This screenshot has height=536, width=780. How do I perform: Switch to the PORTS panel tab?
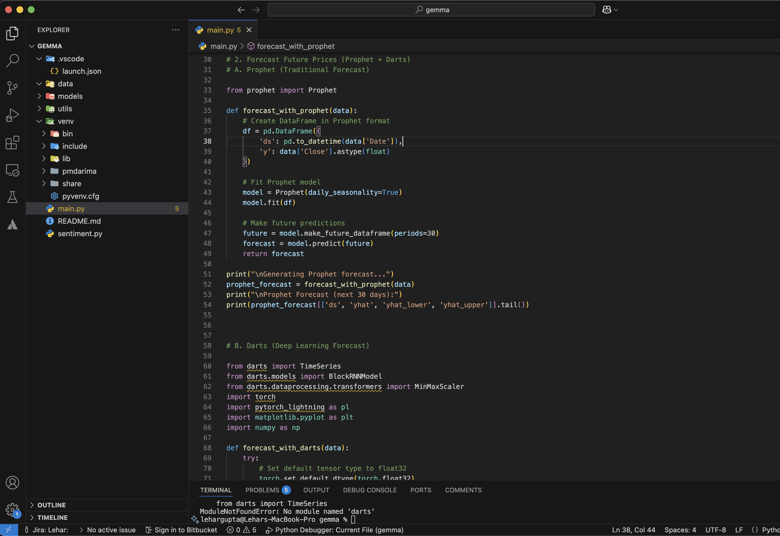tap(421, 490)
